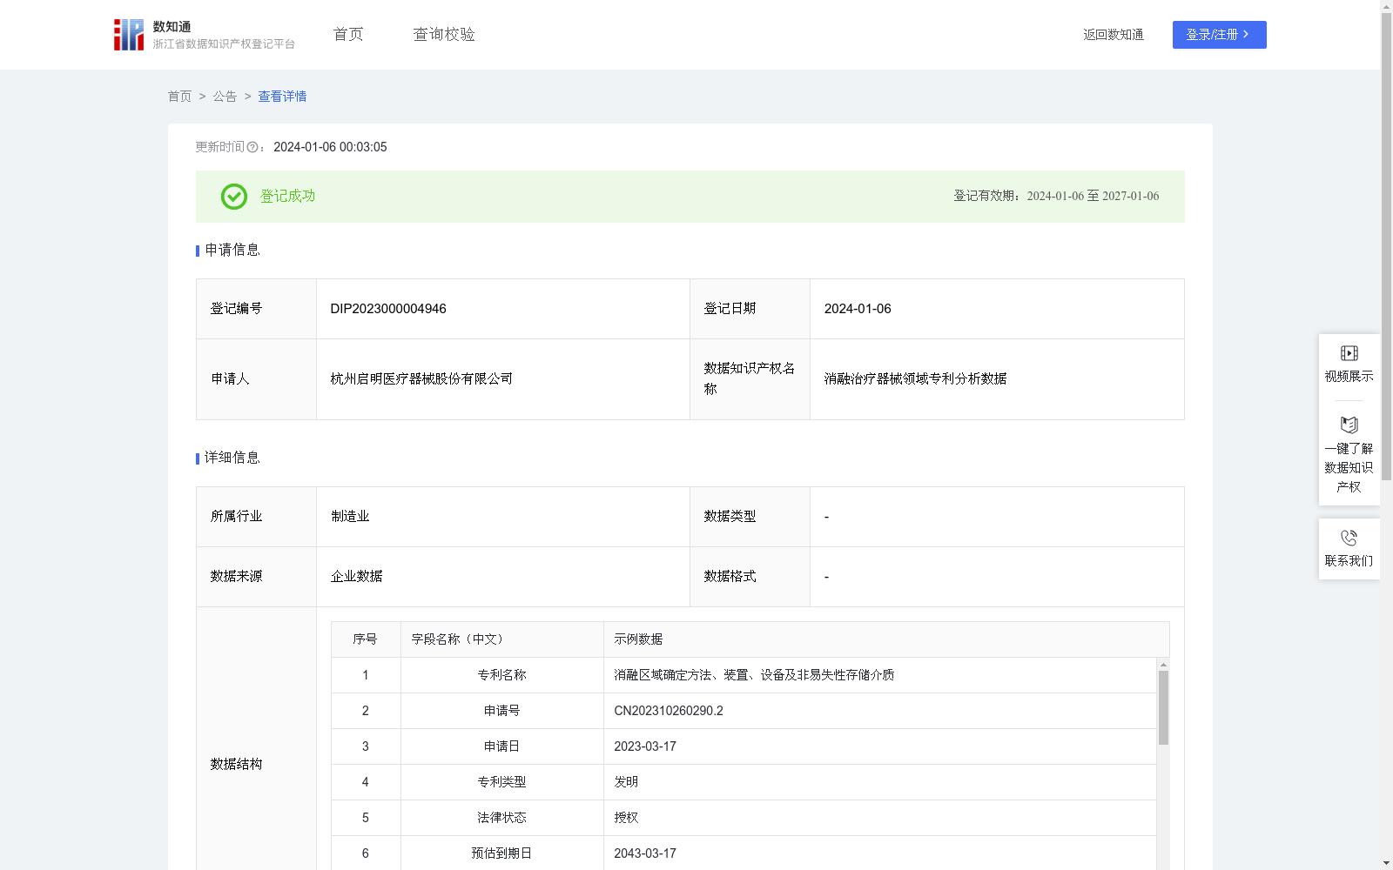Viewport: 1393px width, 870px height.
Task: Click the 返回数知通 link
Action: (x=1114, y=35)
